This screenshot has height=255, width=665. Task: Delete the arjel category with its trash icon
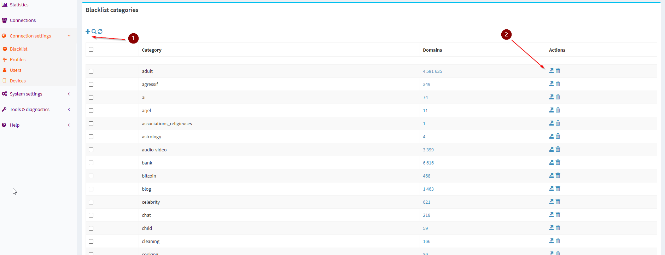point(558,110)
